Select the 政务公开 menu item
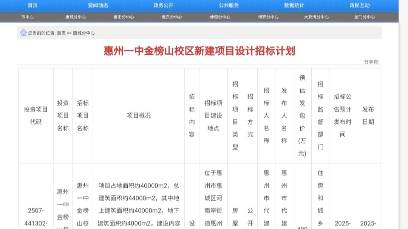 [163, 5]
